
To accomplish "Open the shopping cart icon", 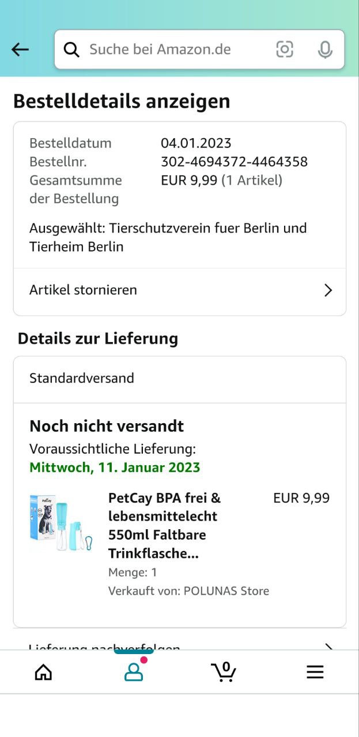I will point(224,671).
